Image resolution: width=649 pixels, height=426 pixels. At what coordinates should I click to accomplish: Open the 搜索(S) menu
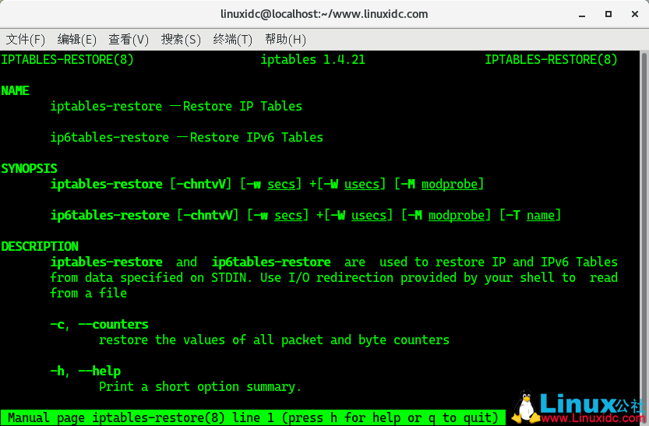click(x=181, y=40)
